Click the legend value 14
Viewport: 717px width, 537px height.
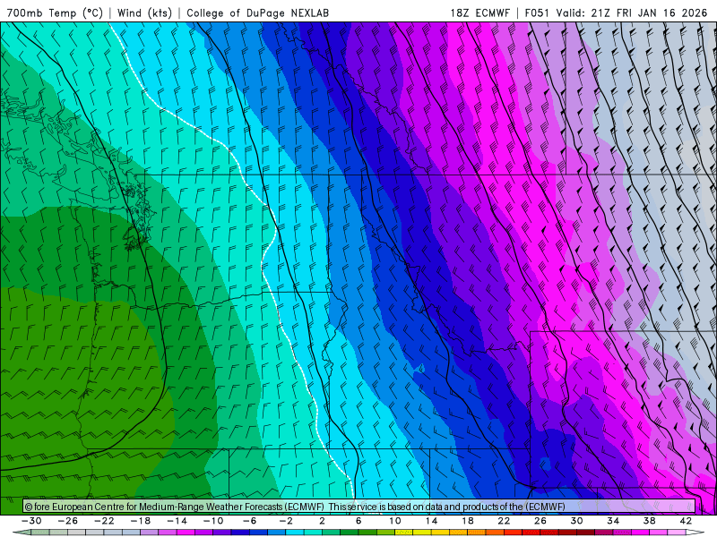point(431,521)
